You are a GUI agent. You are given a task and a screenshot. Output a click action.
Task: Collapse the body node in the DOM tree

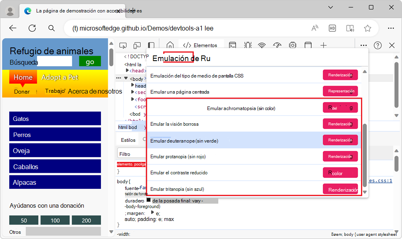pyautogui.click(x=126, y=78)
